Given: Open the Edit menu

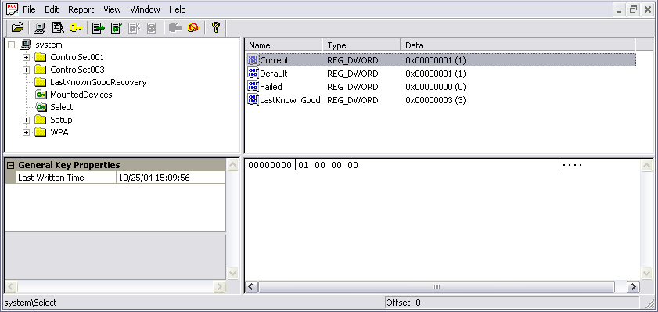Looking at the screenshot, I should pos(52,9).
